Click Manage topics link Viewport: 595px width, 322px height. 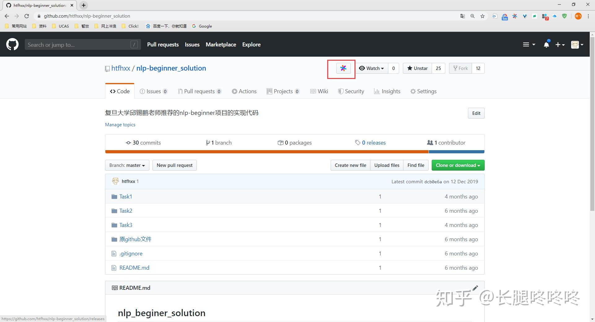120,124
